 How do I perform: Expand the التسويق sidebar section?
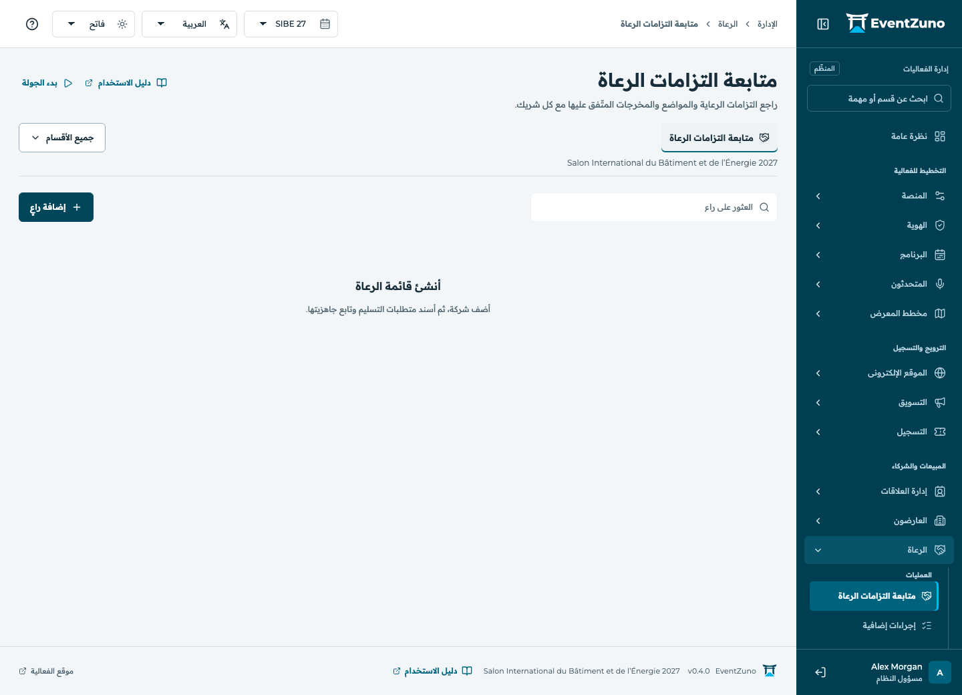(879, 402)
